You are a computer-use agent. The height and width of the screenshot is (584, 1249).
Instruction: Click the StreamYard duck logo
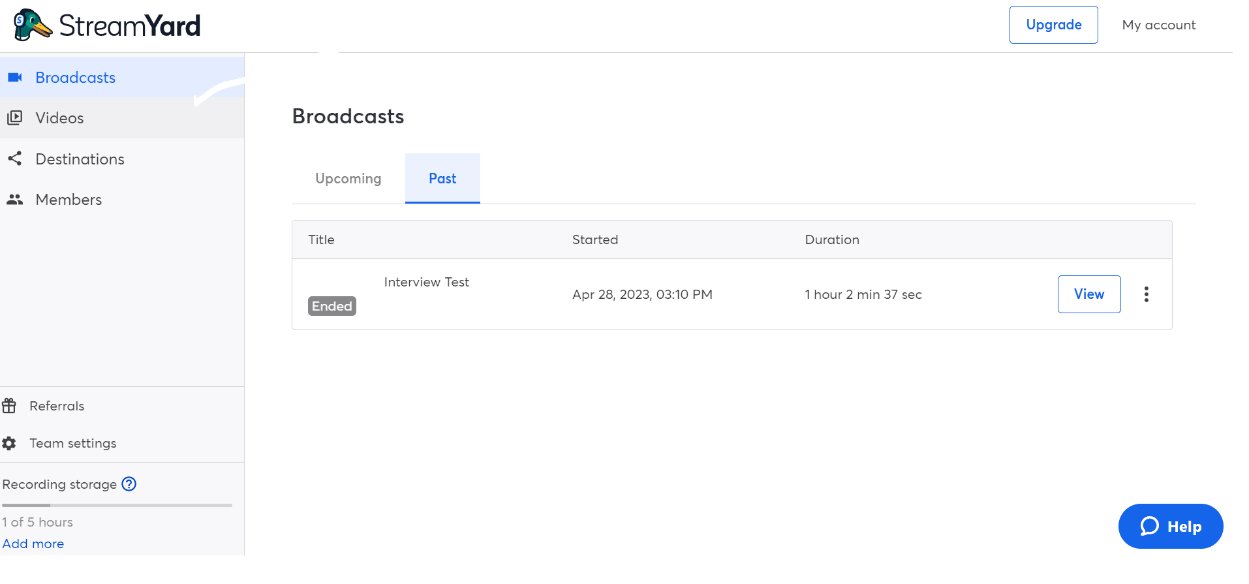33,25
